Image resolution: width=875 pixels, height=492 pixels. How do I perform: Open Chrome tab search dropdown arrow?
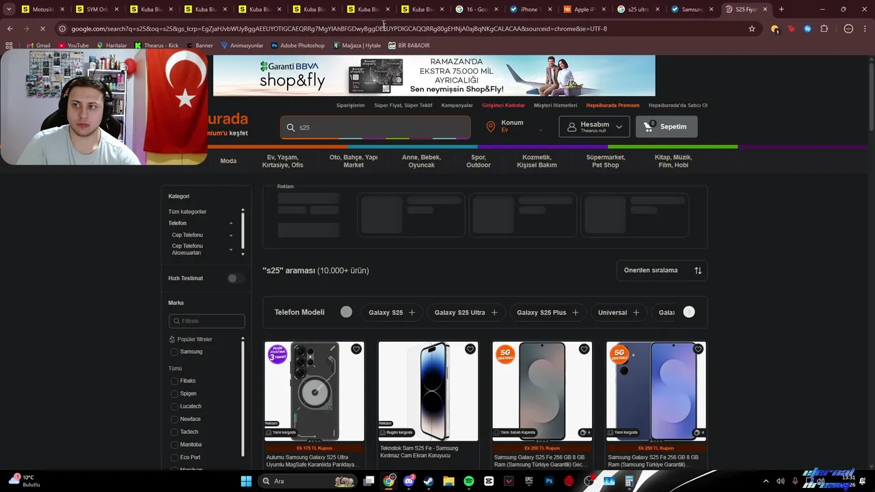coord(9,10)
